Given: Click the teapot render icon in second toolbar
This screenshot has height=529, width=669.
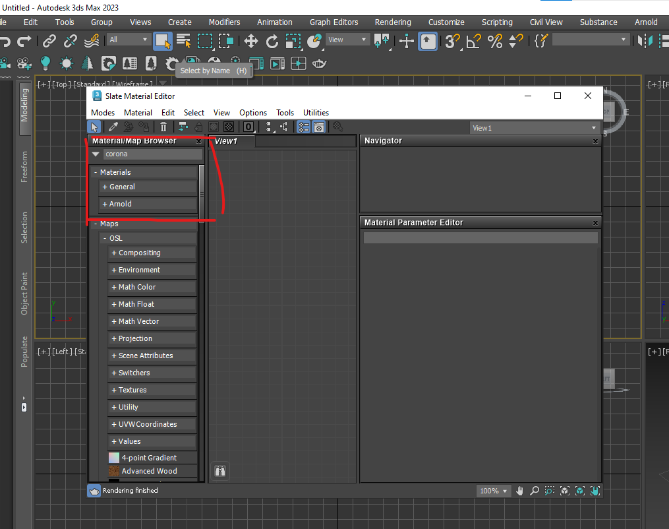Looking at the screenshot, I should point(319,63).
